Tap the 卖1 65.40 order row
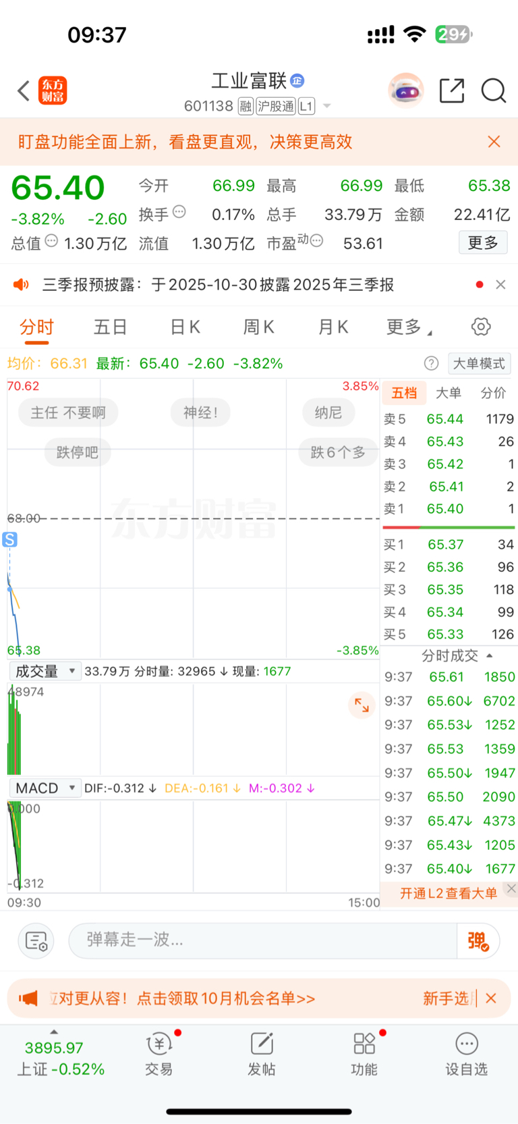 click(x=449, y=509)
